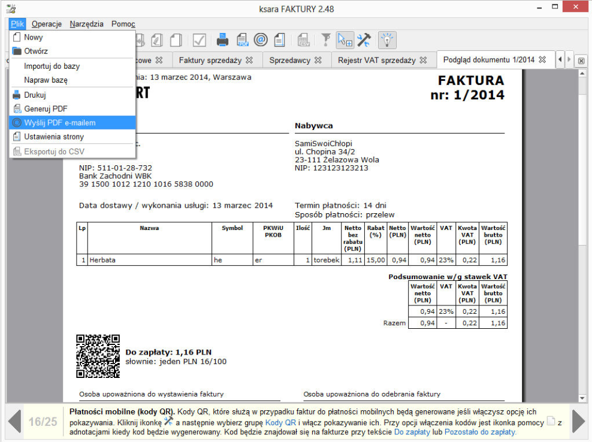The width and height of the screenshot is (592, 442).
Task: Open Ustawienia strony from the menu
Action: 73,137
